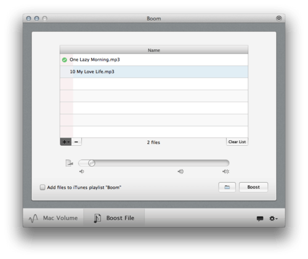Open the settings gear dropdown
The height and width of the screenshot is (259, 308).
point(274,218)
